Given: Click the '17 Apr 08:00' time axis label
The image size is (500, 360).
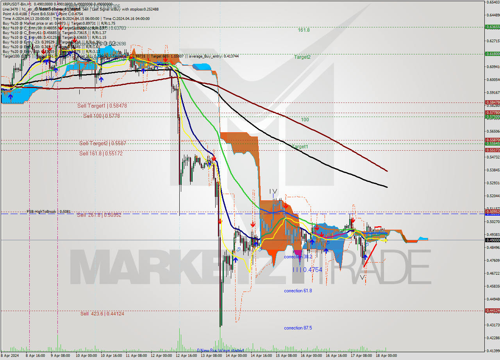Looking at the screenshot, I should (x=362, y=356).
